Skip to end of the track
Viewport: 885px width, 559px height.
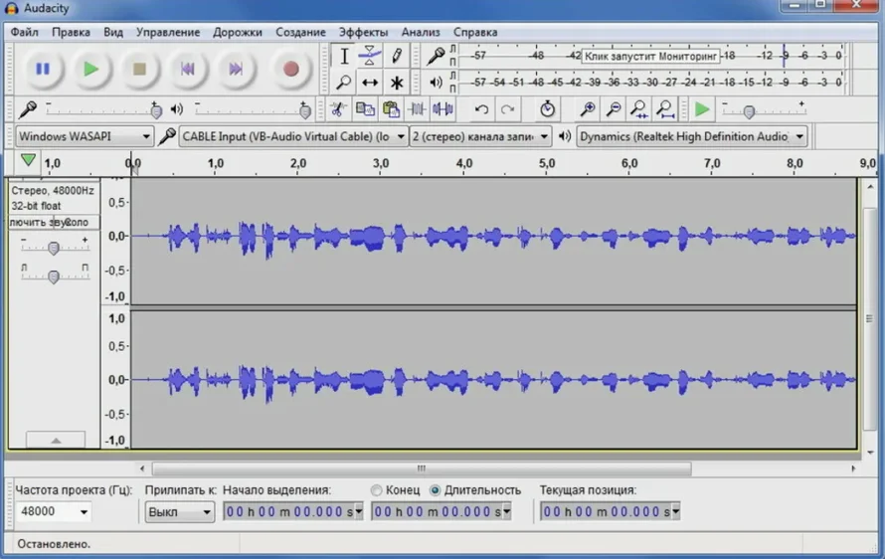[x=236, y=69]
